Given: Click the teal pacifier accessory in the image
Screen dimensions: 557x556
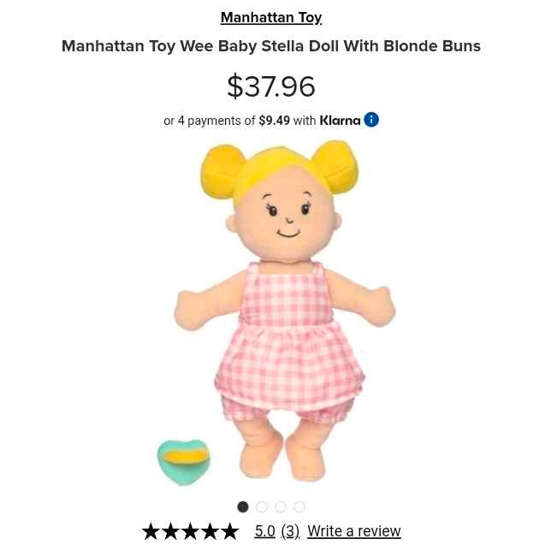Looking at the screenshot, I should point(184,462).
